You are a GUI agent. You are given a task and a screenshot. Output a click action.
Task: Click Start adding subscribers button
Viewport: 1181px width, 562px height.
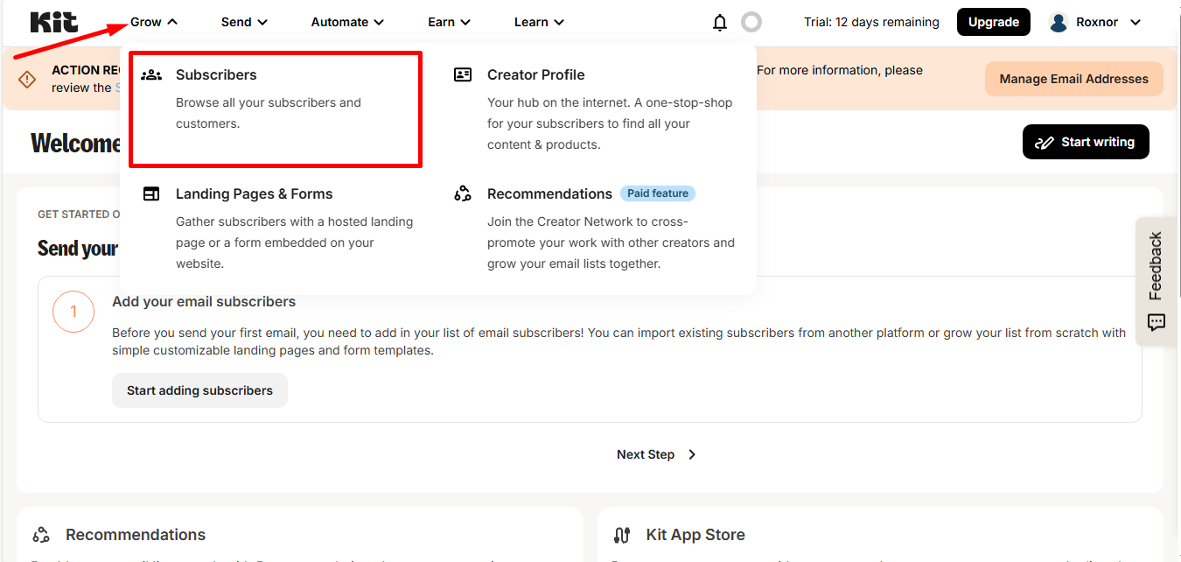[199, 390]
